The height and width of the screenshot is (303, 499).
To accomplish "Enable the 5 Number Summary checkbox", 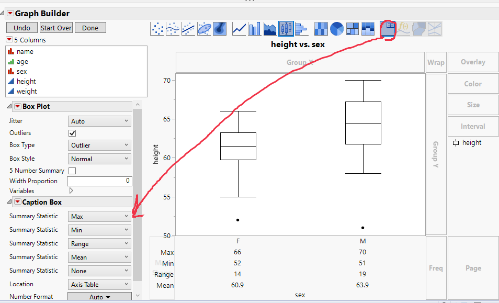I will (73, 170).
